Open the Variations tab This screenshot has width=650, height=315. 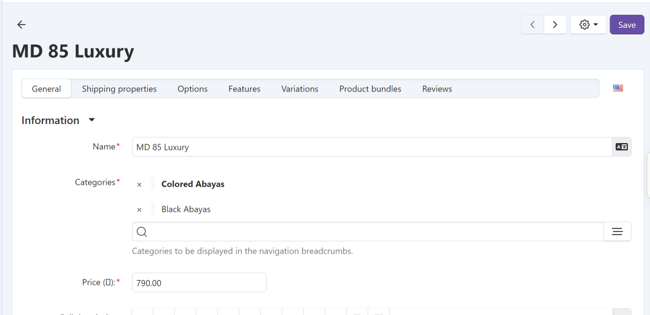point(300,88)
